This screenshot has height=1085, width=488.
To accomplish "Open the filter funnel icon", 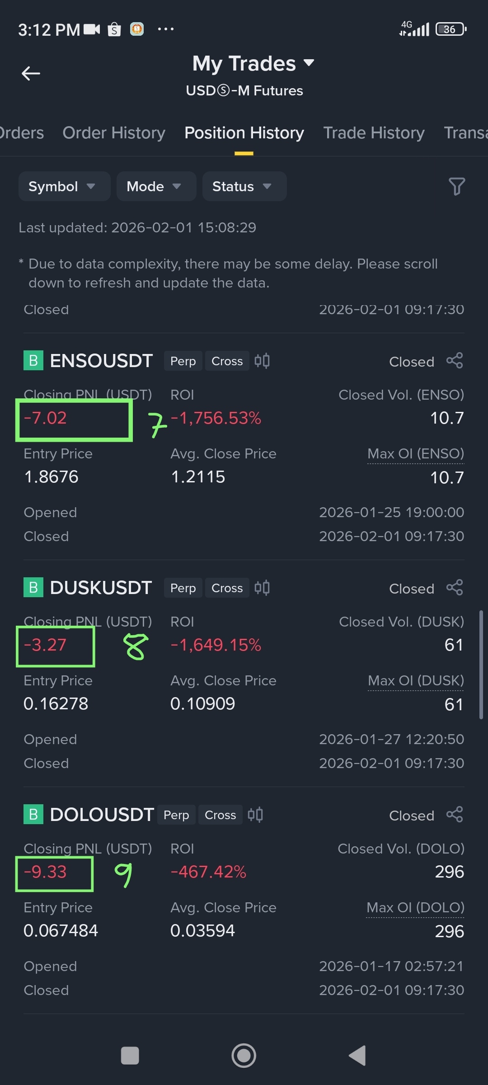I will coord(456,186).
